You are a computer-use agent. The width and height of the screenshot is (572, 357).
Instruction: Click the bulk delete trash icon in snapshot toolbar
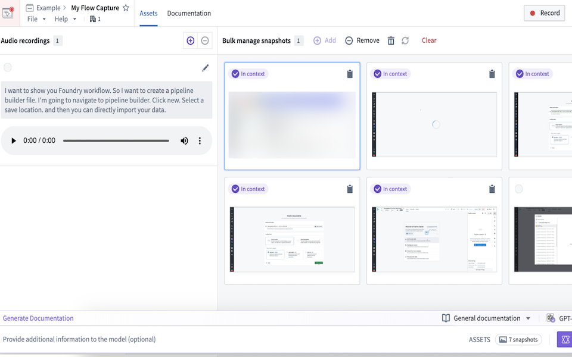tap(391, 40)
